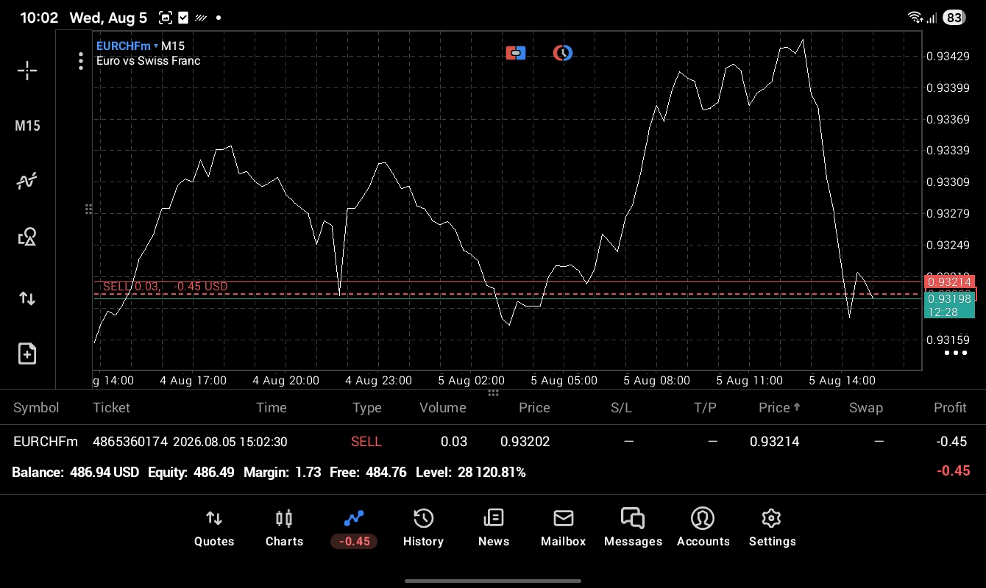Tap the 5 Aug 02:00 time axis label
Viewport: 986px width, 588px height.
click(472, 381)
